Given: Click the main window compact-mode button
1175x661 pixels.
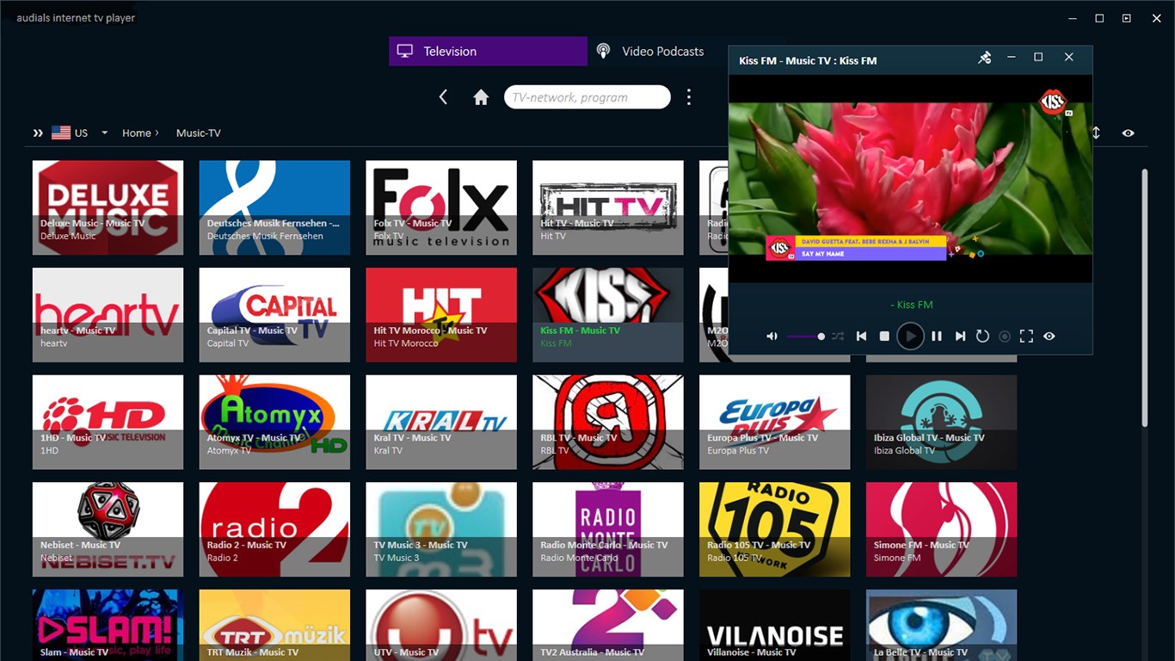Looking at the screenshot, I should (x=1126, y=18).
